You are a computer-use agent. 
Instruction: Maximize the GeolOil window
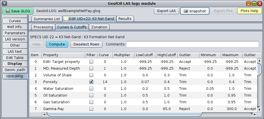pos(254,4)
